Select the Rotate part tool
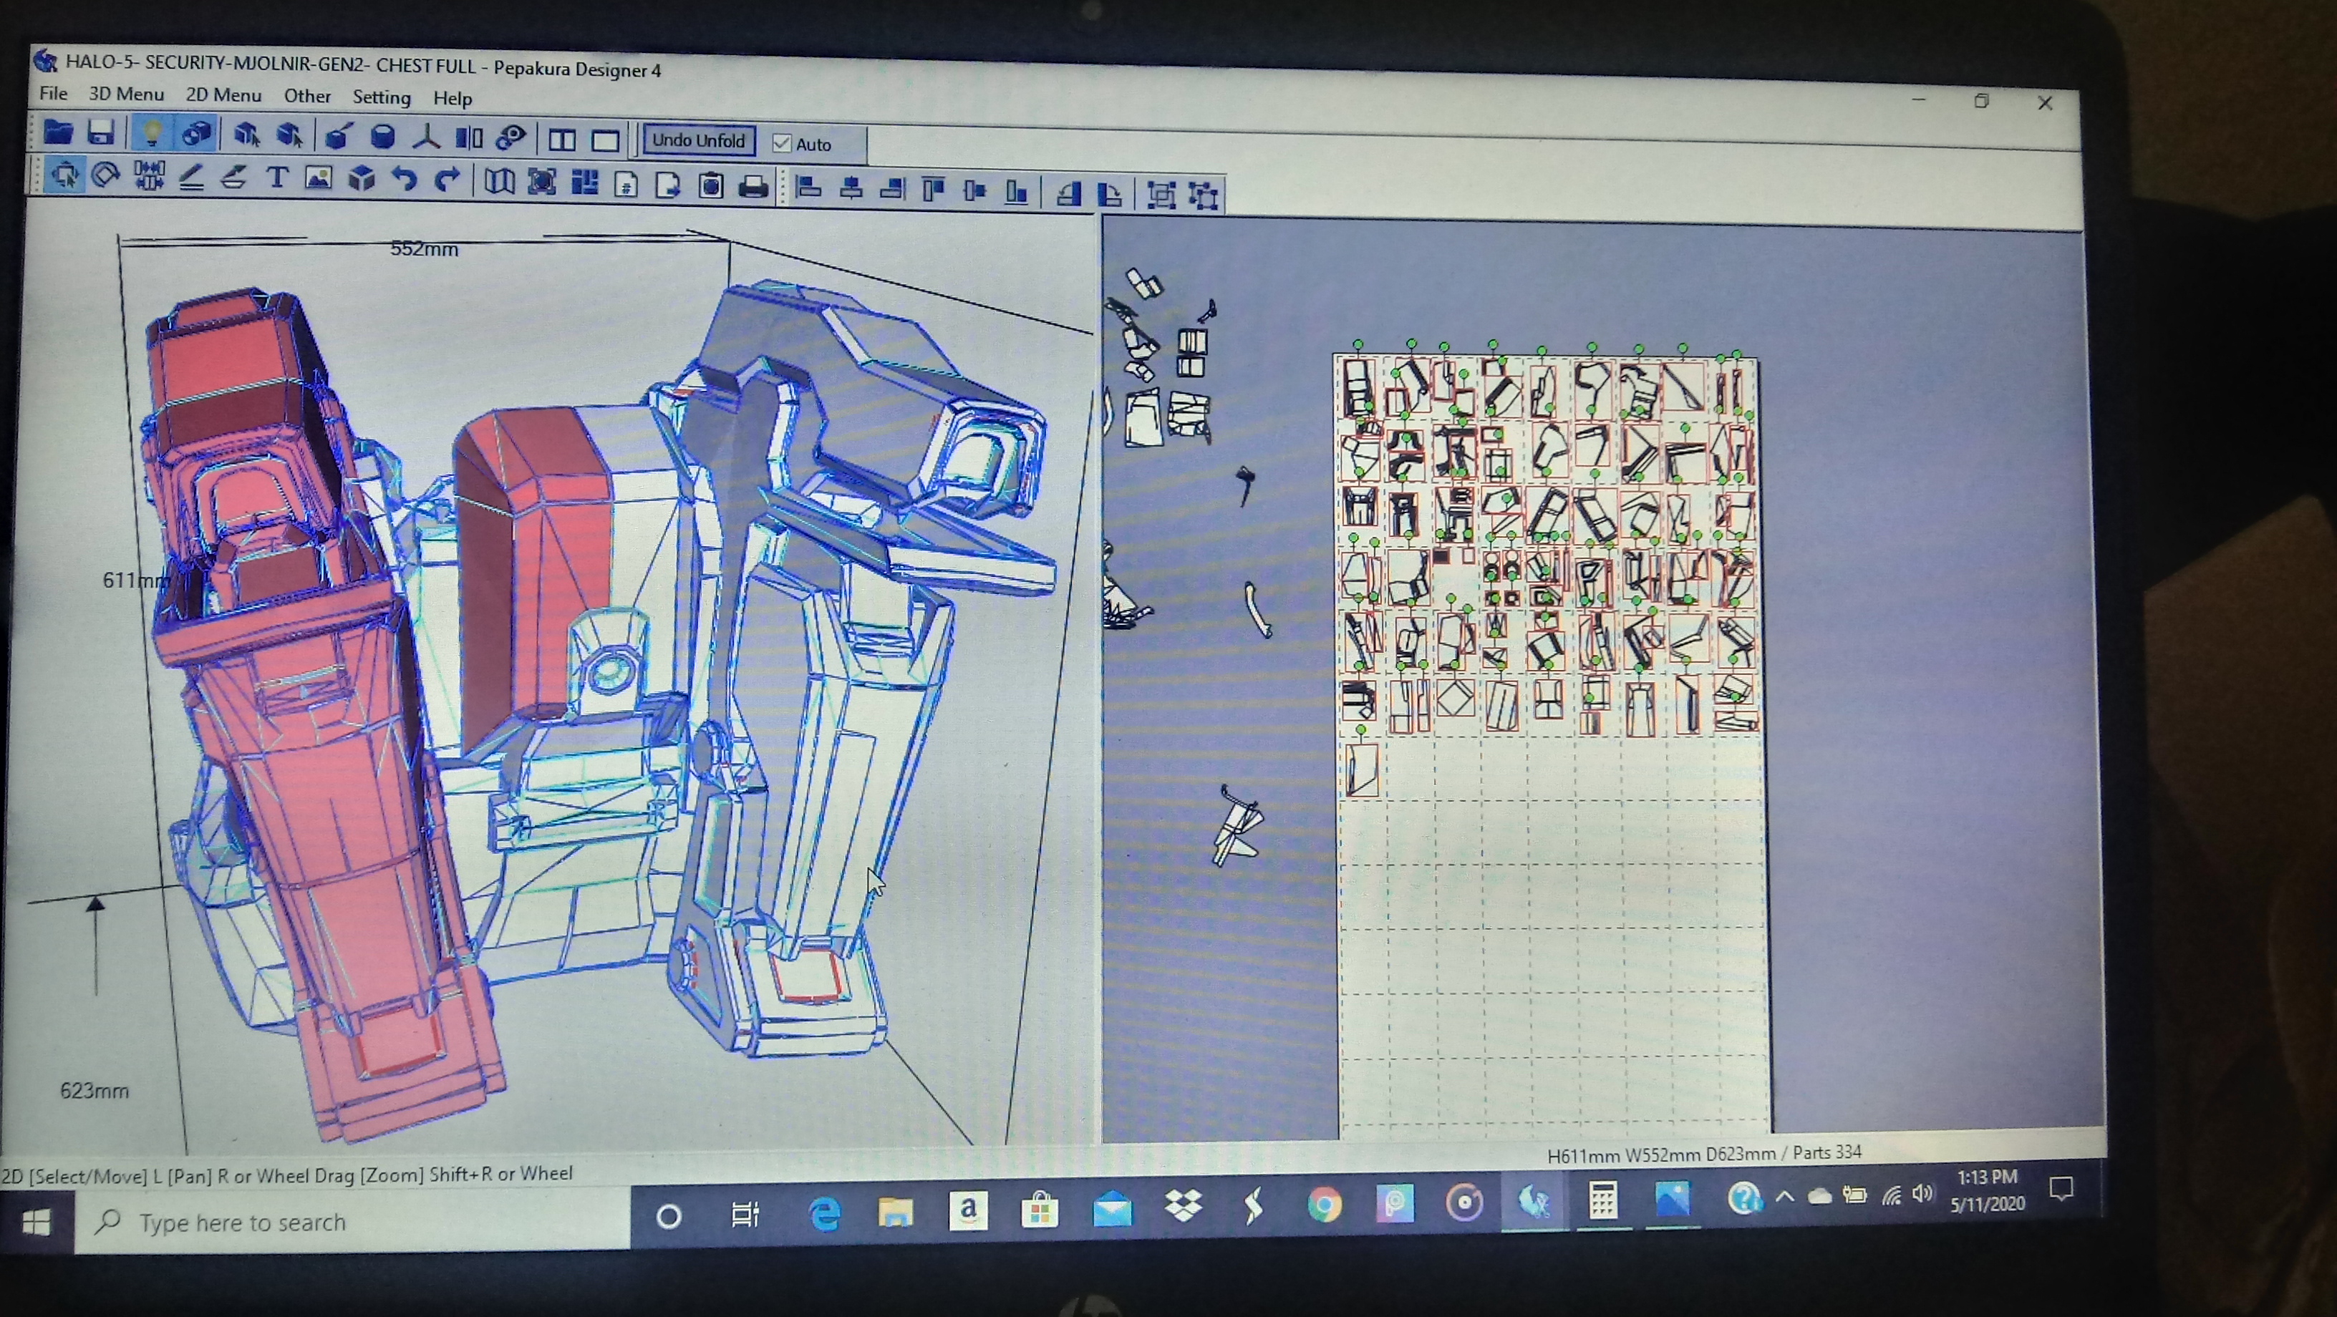 click(106, 175)
